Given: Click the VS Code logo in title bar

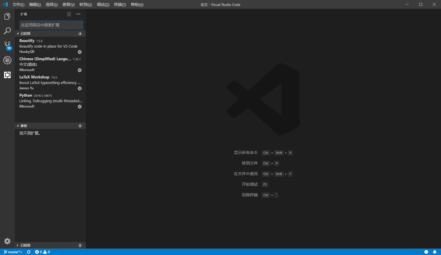Looking at the screenshot, I should [5, 4].
